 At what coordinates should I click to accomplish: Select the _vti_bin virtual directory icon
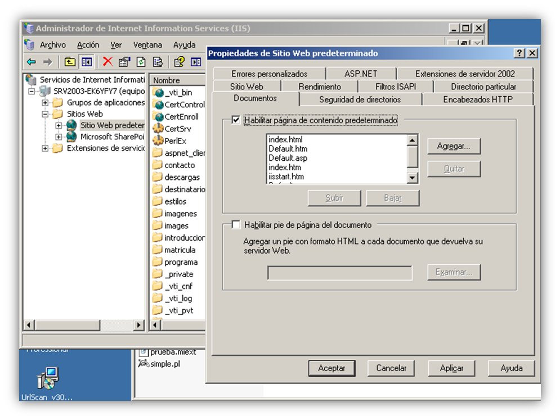158,92
